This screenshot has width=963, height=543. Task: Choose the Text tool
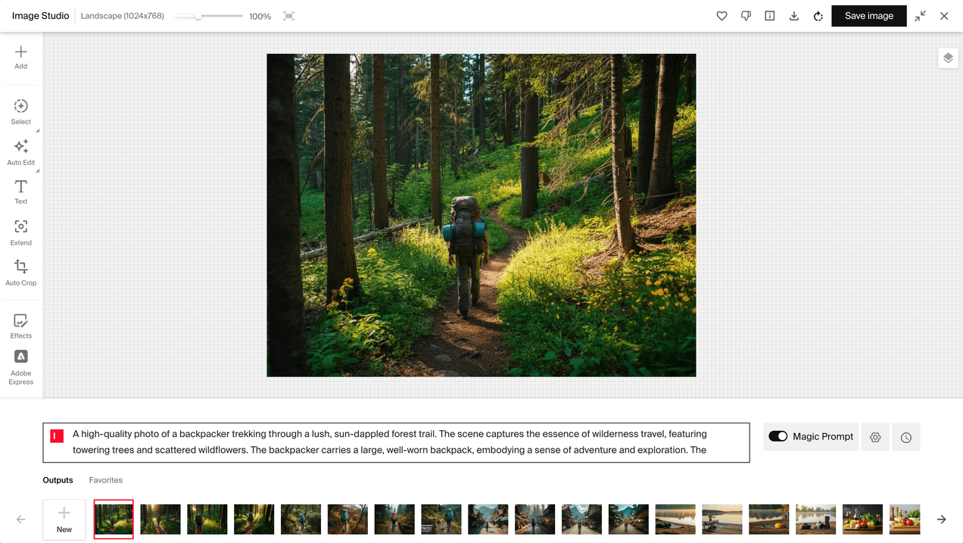(20, 191)
